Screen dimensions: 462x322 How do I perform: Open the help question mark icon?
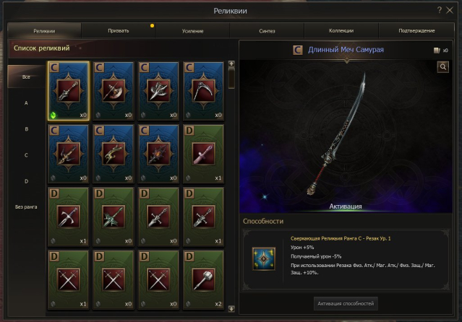tap(440, 10)
